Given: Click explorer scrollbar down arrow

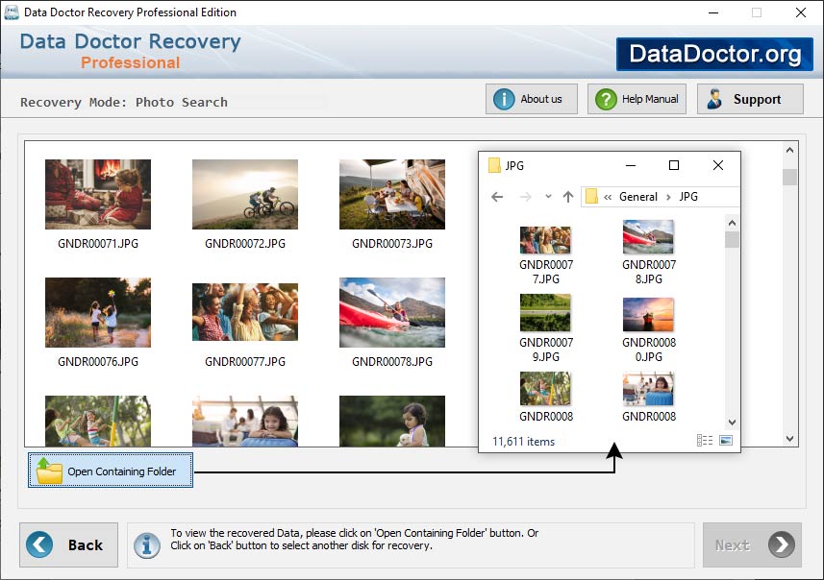Looking at the screenshot, I should (x=732, y=422).
